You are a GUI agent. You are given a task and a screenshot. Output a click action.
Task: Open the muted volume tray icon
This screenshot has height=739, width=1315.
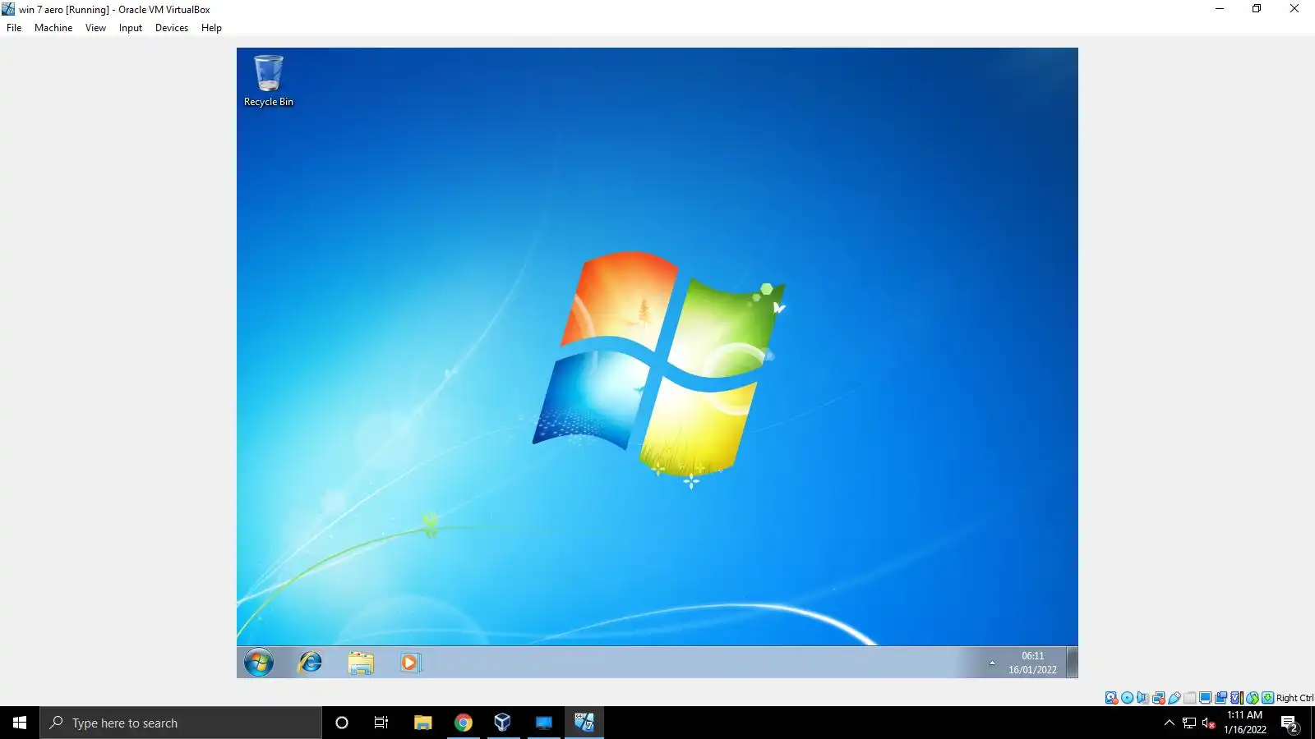click(1208, 723)
